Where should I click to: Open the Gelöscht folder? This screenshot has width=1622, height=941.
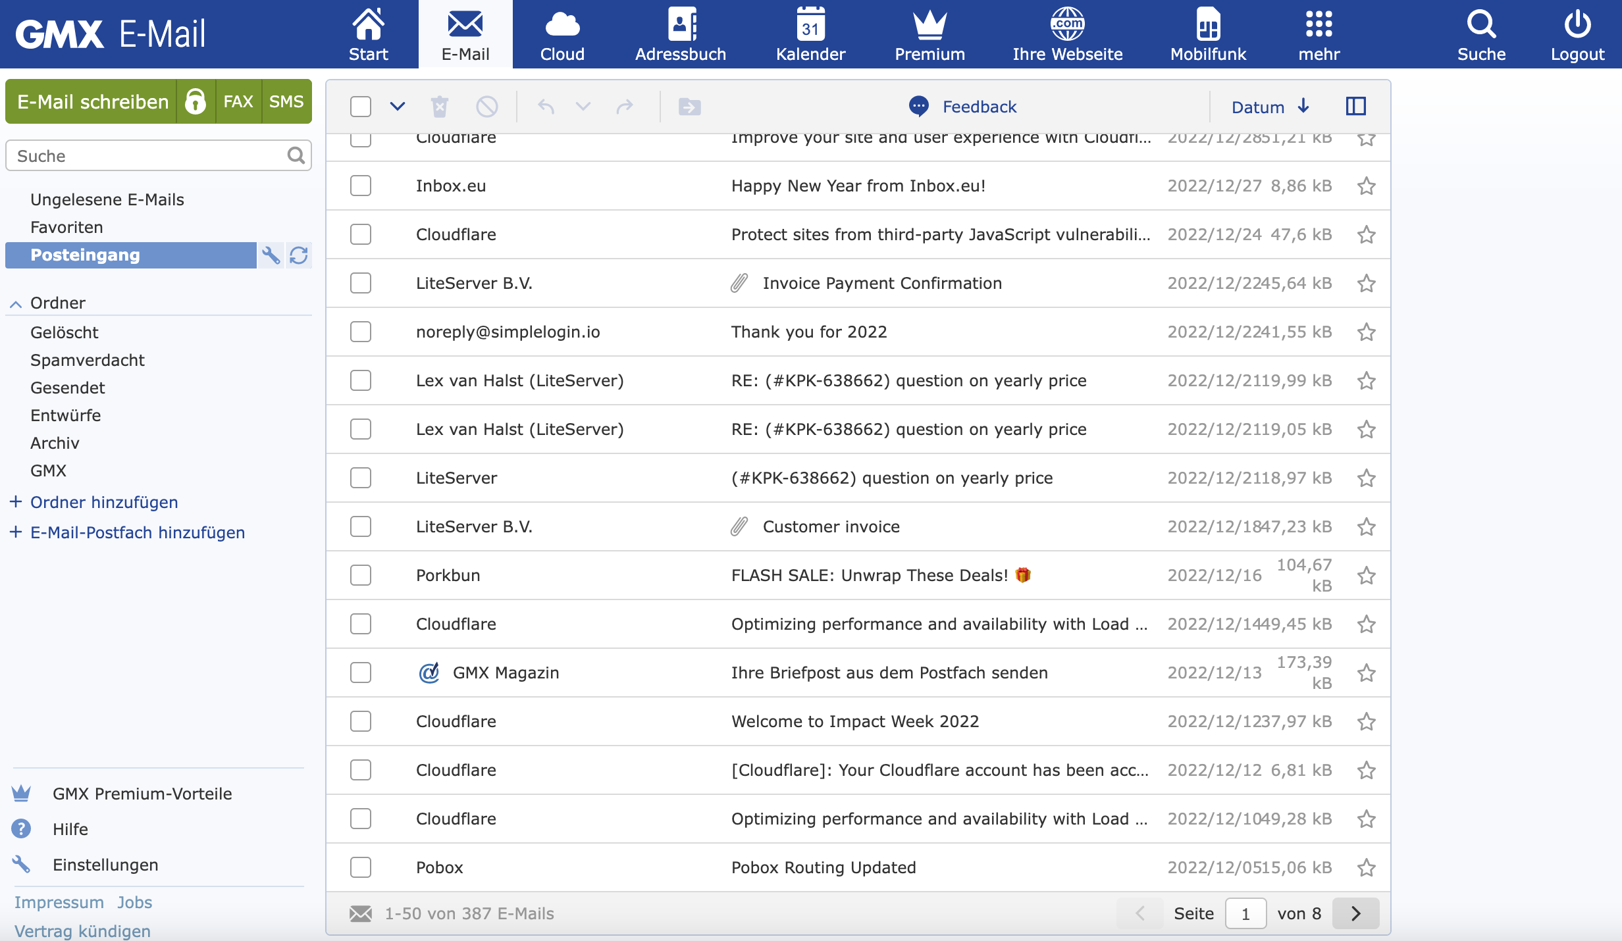click(64, 332)
